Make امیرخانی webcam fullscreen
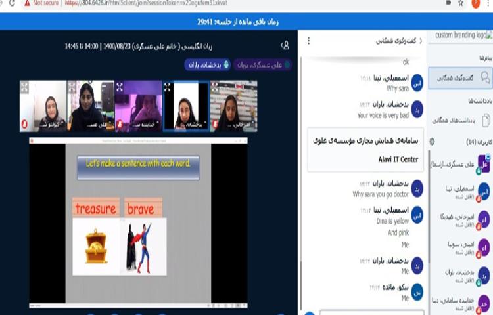Screen dimensions: 493x315 pos(215,87)
